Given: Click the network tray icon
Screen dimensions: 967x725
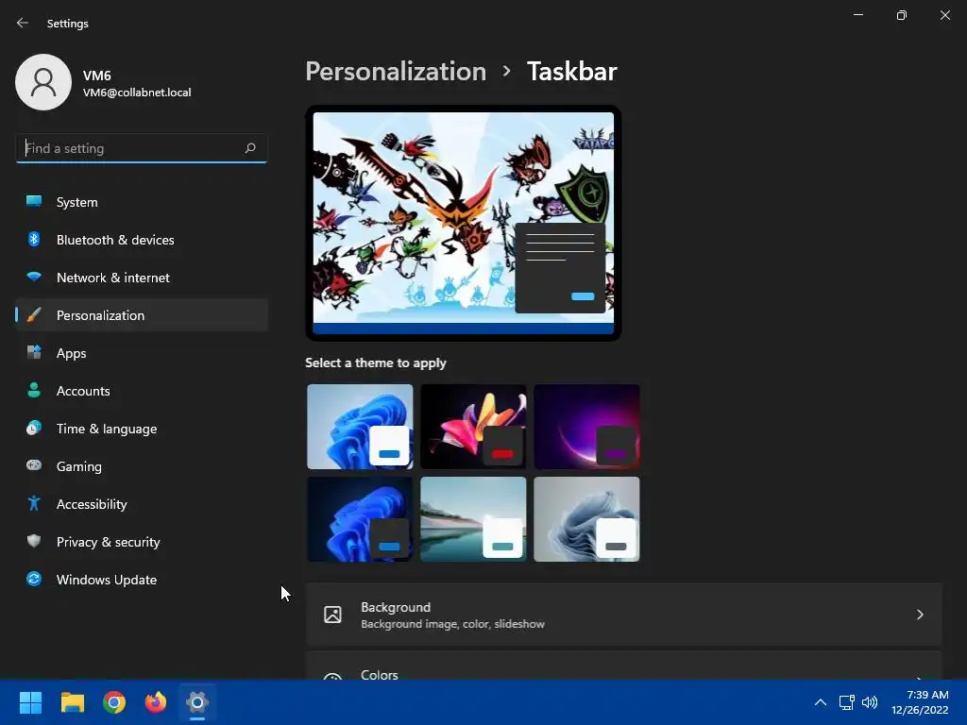Looking at the screenshot, I should tap(846, 702).
